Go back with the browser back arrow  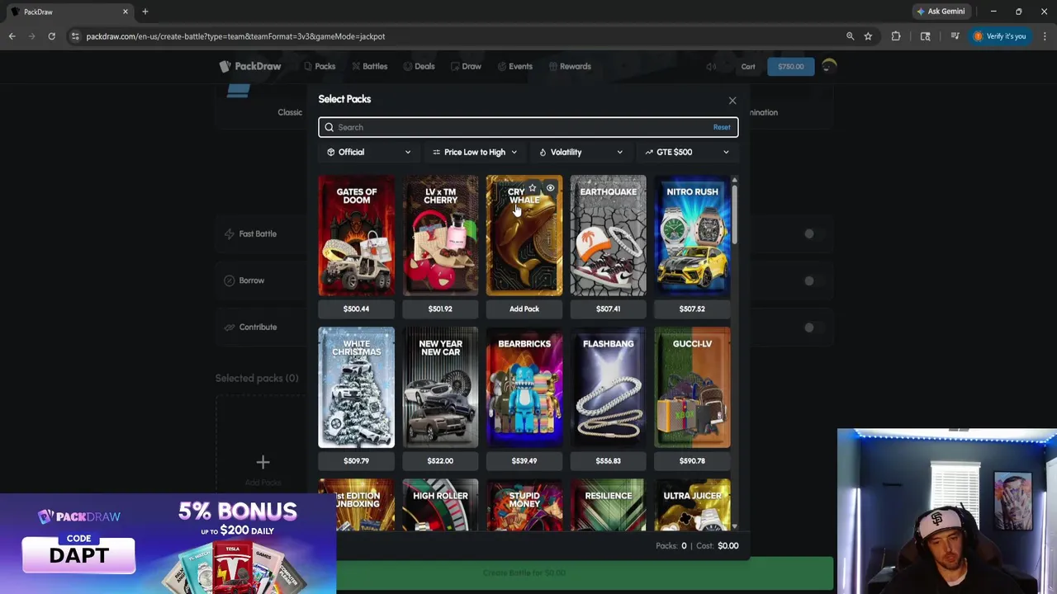[x=12, y=36]
